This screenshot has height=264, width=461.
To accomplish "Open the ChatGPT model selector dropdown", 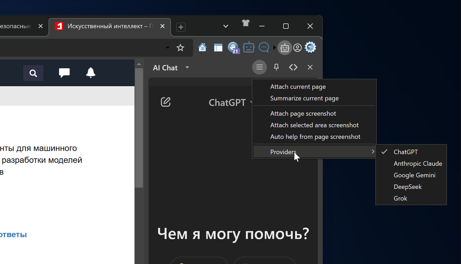I will pos(230,102).
